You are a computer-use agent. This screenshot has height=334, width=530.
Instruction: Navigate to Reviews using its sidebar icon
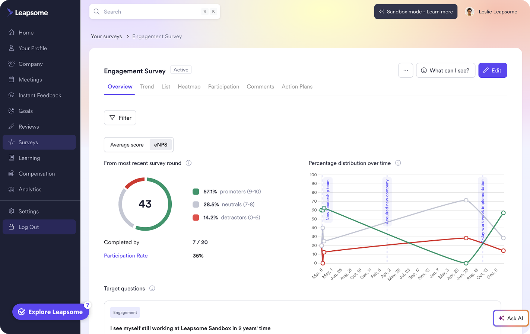point(11,126)
